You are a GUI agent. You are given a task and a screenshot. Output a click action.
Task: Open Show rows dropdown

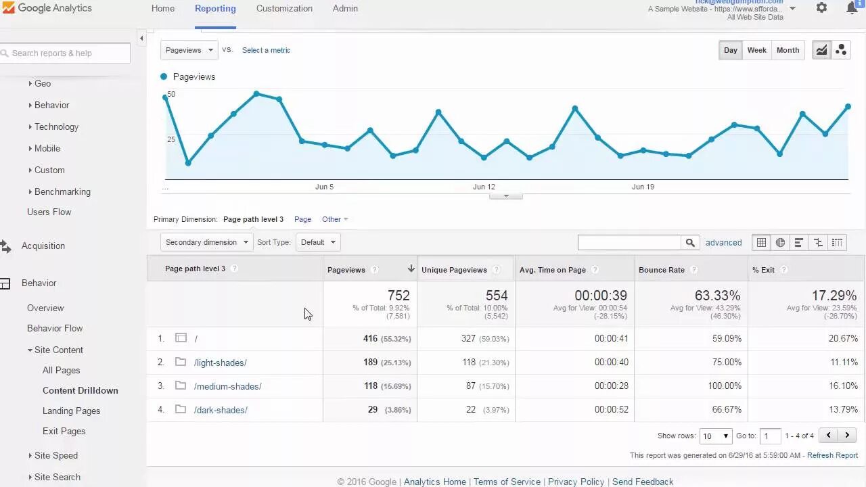[x=716, y=436]
